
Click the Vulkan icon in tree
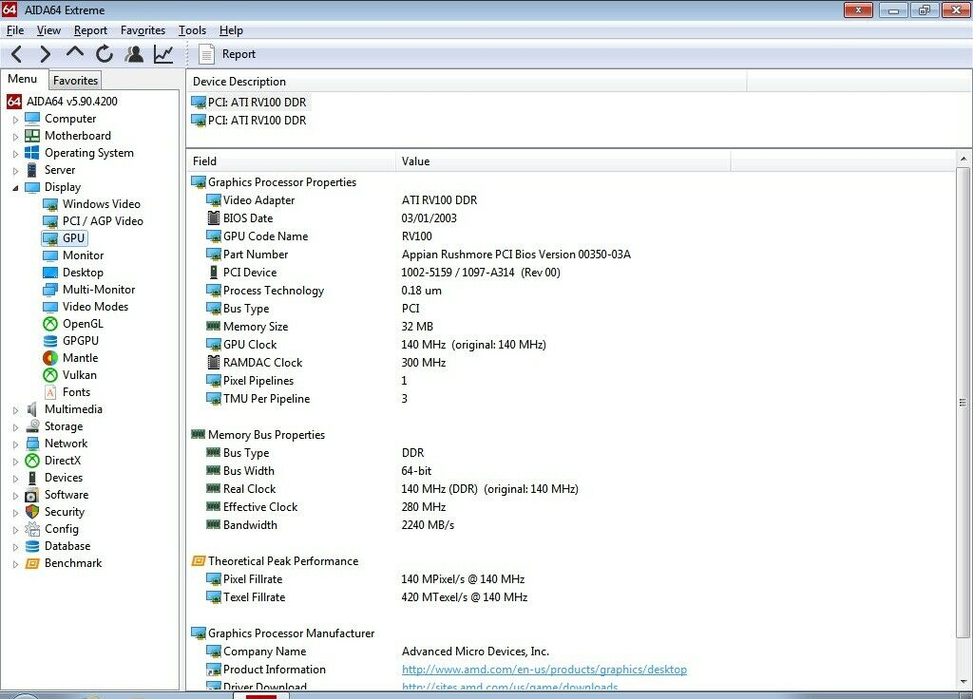(50, 374)
